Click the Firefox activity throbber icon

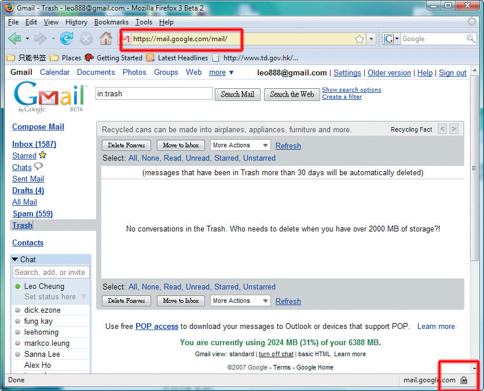click(x=472, y=21)
